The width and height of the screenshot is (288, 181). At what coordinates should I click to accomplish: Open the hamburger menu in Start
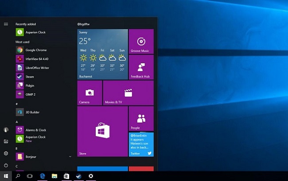coord(6,24)
